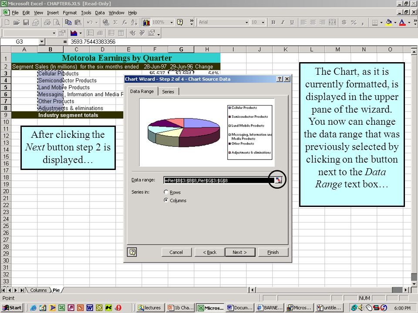Viewport: 418px width, 313px height.
Task: Open the Chart Type dropdown arrow
Action: tap(80, 33)
